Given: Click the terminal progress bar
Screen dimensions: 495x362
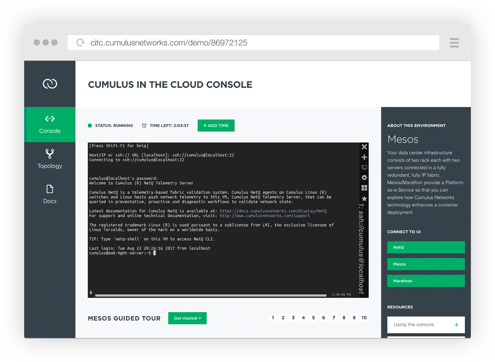Looking at the screenshot, I should [211, 295].
